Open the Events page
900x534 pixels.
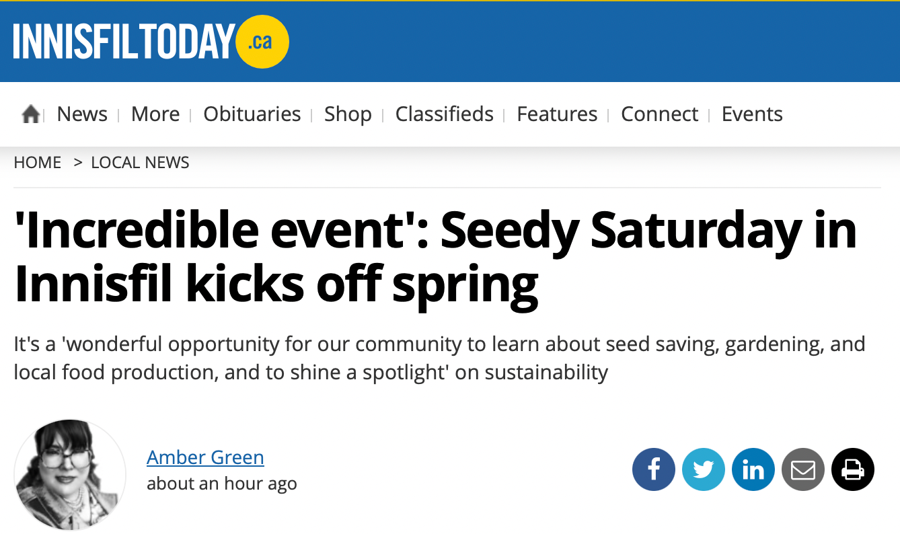pos(752,114)
